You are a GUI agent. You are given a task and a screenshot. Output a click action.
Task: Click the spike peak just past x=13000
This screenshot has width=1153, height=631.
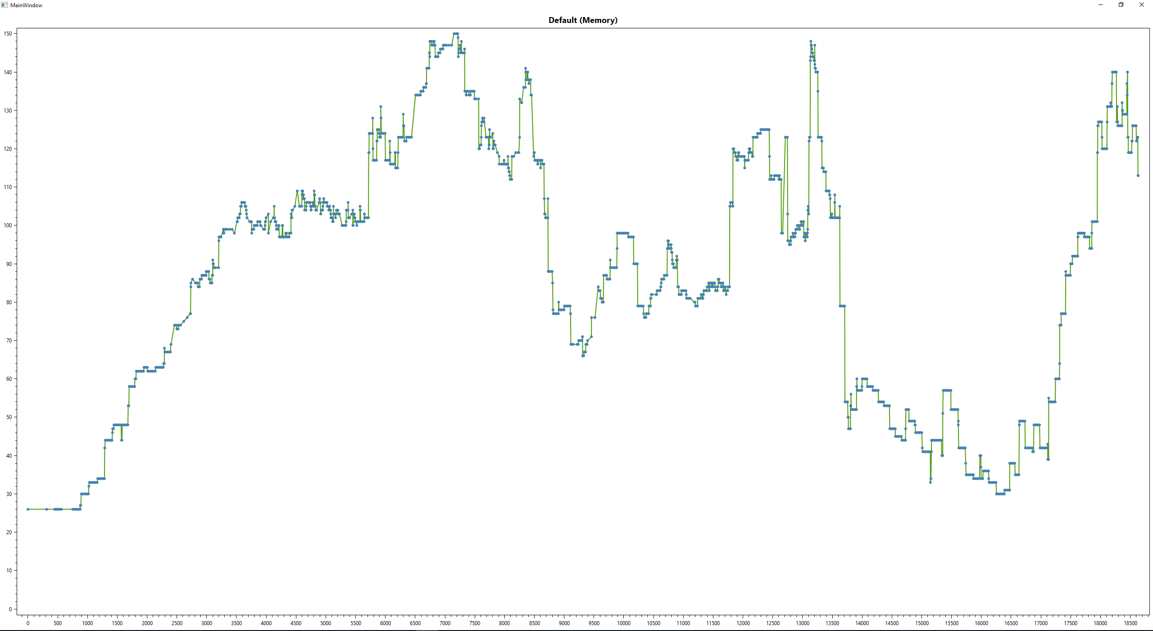(x=811, y=41)
